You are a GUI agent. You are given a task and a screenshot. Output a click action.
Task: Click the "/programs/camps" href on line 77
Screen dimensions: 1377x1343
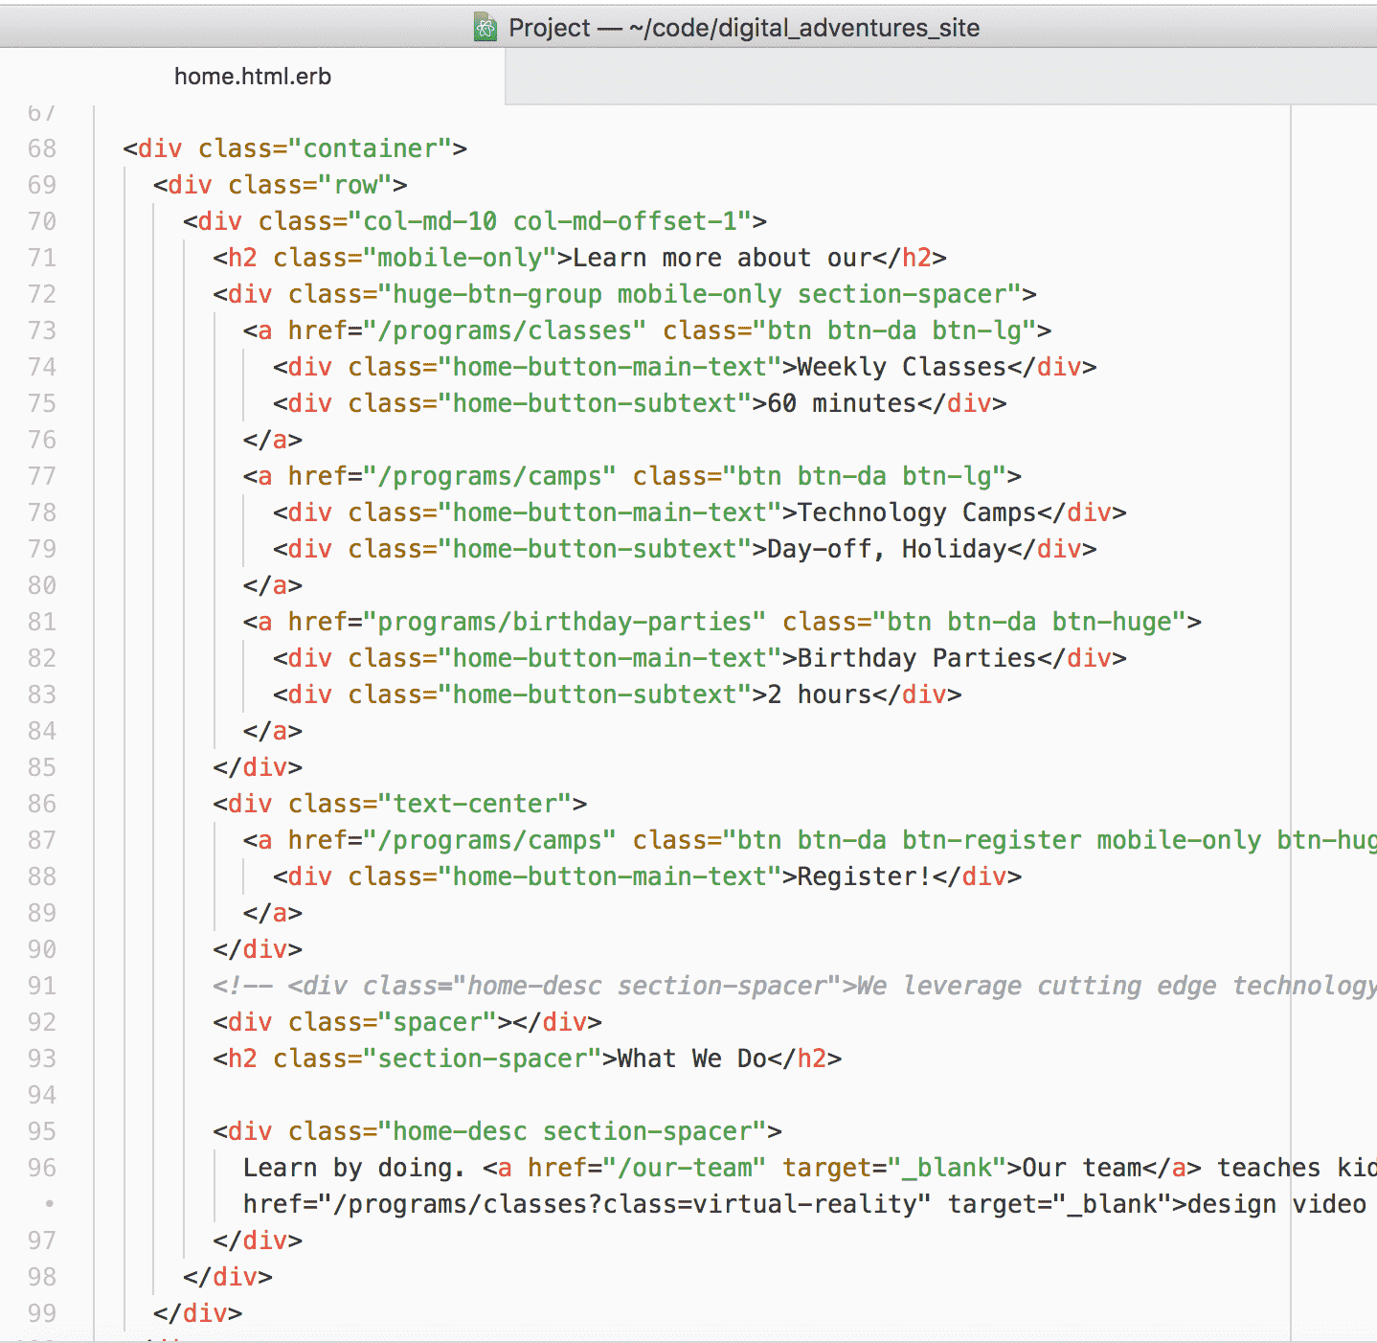click(x=489, y=476)
